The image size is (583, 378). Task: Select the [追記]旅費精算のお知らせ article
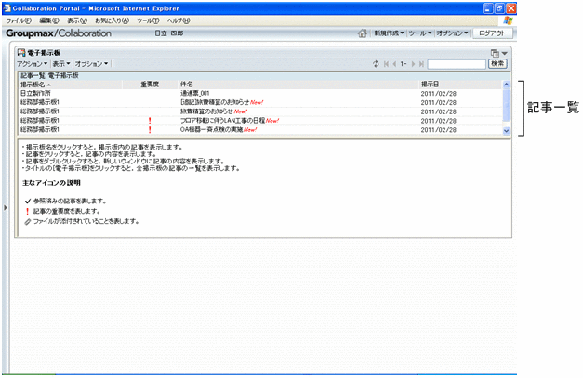[215, 102]
